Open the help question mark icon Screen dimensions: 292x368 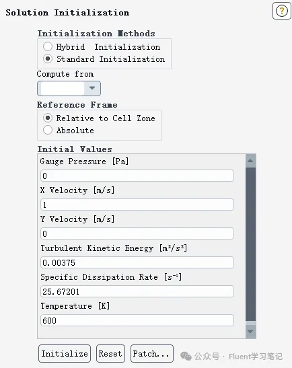[x=281, y=11]
